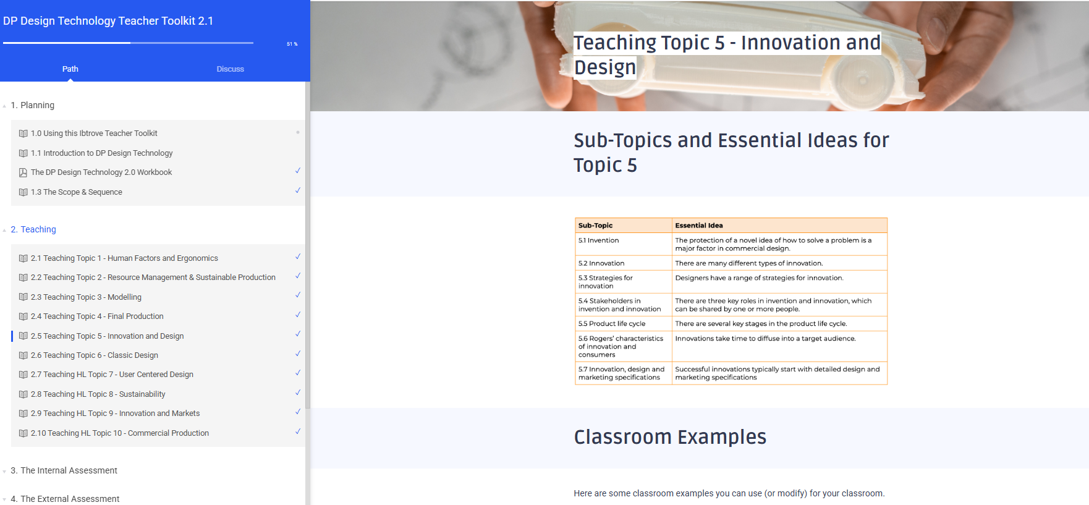The height and width of the screenshot is (505, 1089).
Task: Toggle completion checkmark for 2.4 Final Production
Action: (298, 315)
